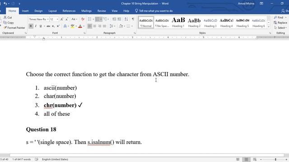Switch to the Layout tab
The width and height of the screenshot is (289, 162).
click(52, 11)
